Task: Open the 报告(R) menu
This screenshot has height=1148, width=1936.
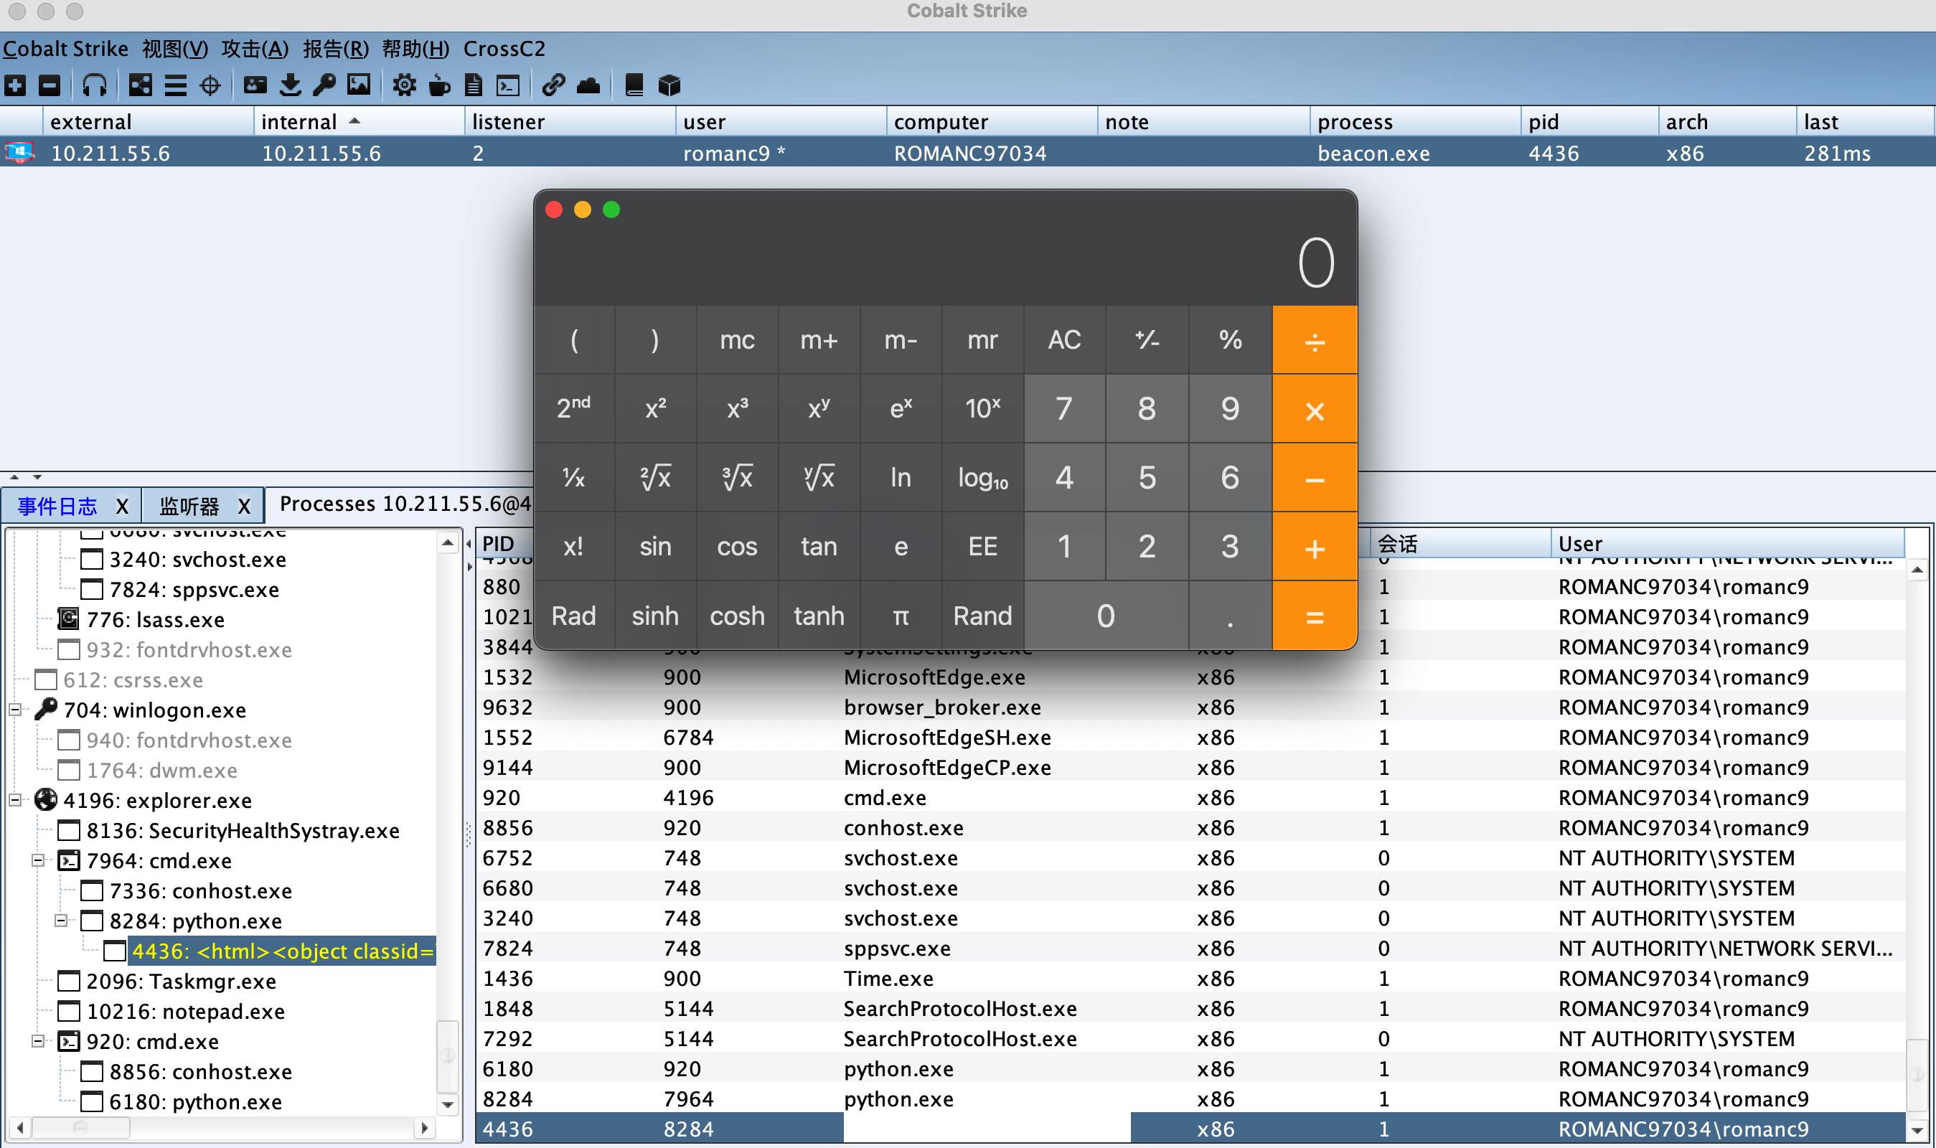Action: [336, 49]
